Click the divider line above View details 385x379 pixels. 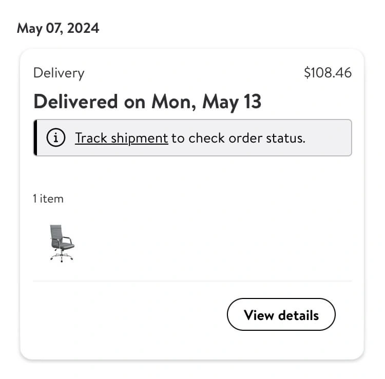tap(192, 281)
